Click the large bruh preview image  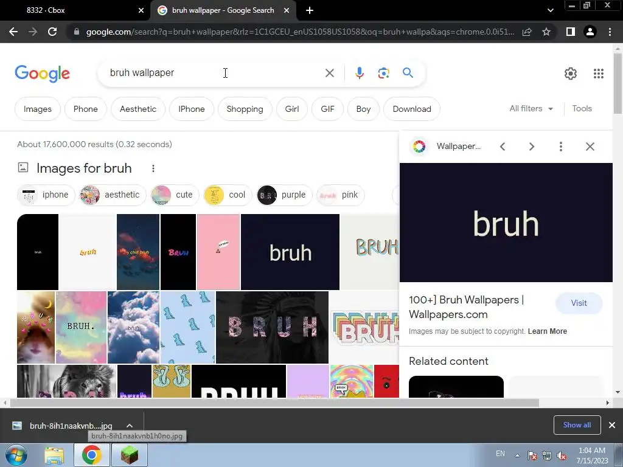coord(506,223)
